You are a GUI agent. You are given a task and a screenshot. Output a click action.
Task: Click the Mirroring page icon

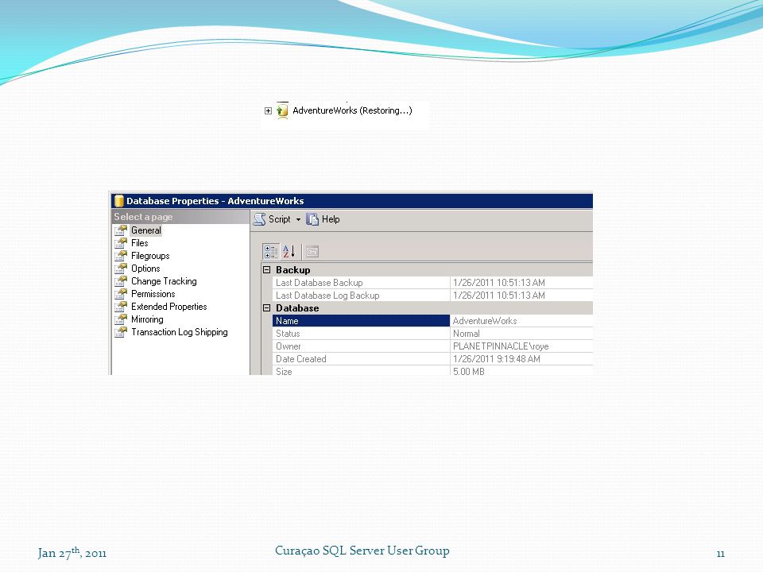[121, 319]
